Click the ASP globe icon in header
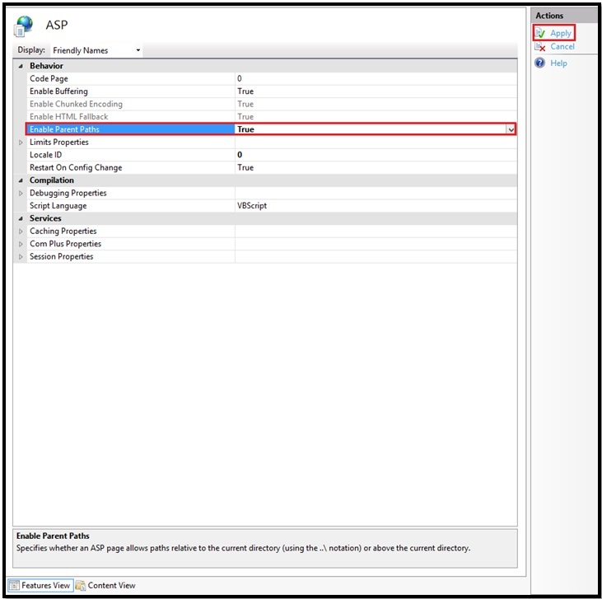 coord(24,26)
